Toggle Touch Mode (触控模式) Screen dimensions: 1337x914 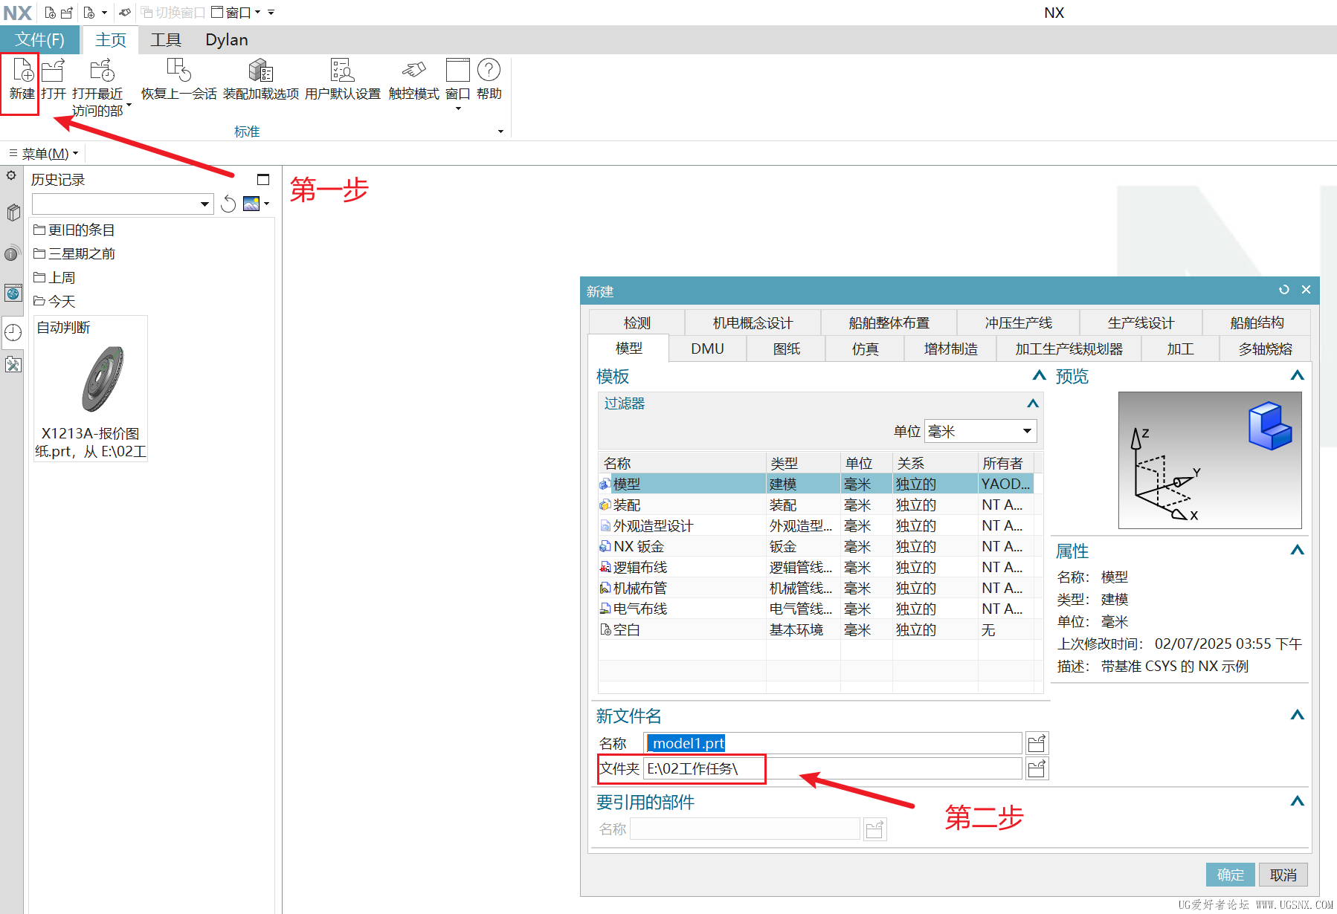(413, 71)
